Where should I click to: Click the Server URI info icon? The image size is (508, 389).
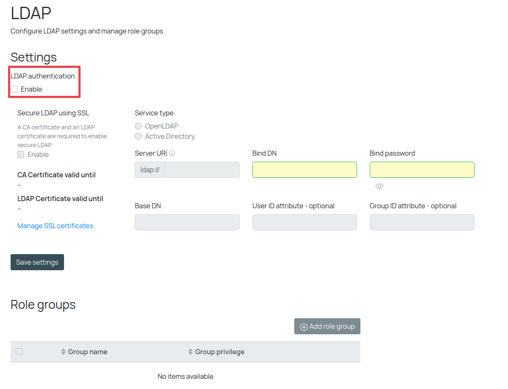coord(172,153)
